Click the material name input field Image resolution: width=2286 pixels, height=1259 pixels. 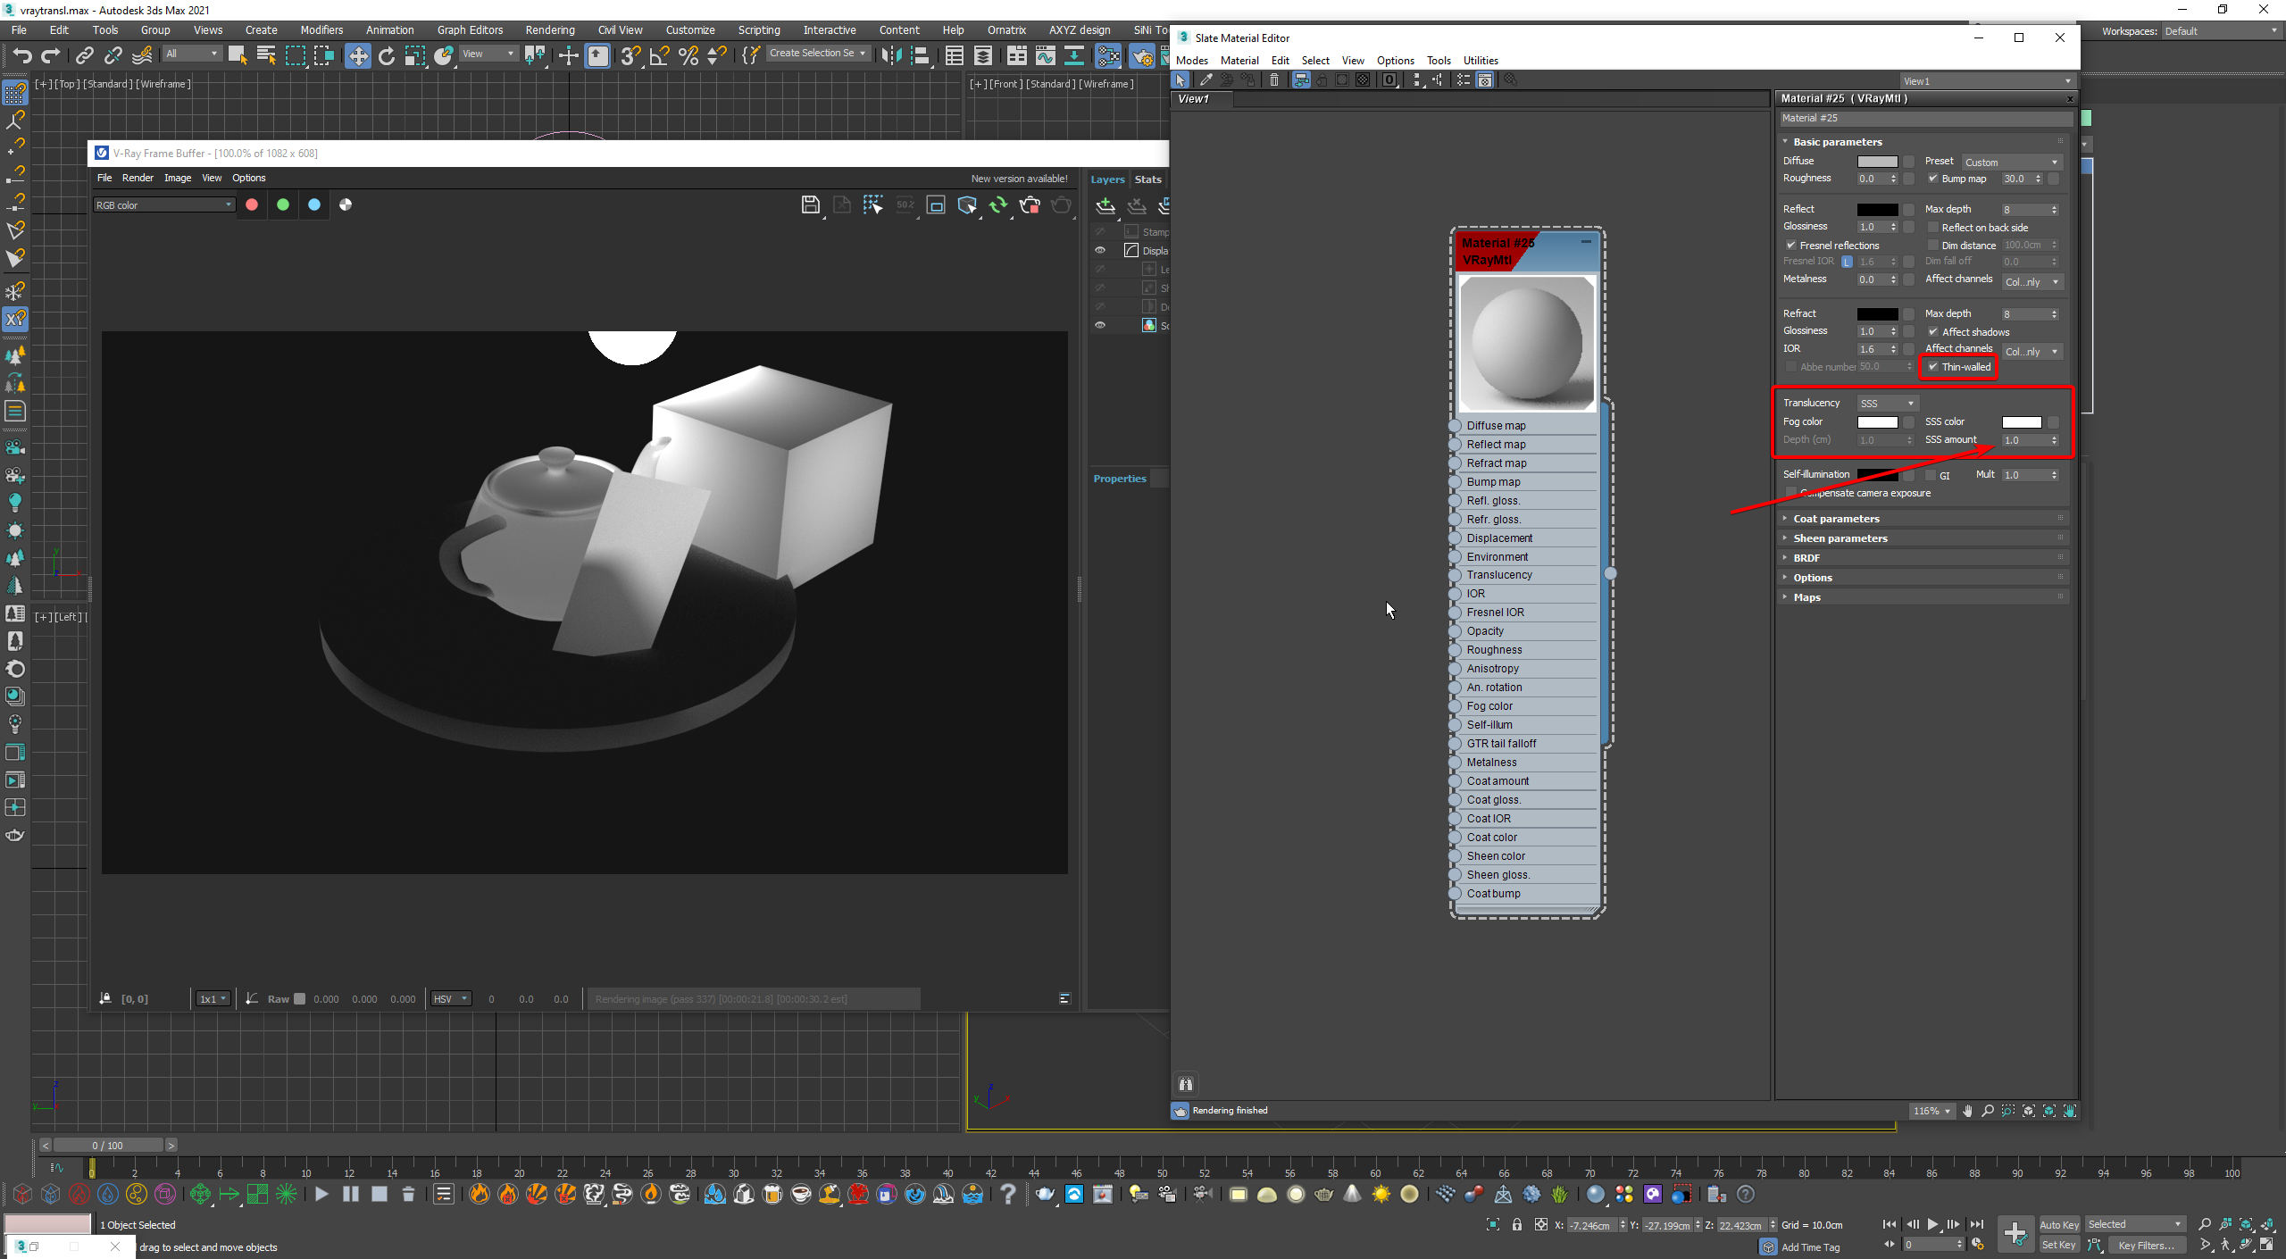click(x=1925, y=118)
